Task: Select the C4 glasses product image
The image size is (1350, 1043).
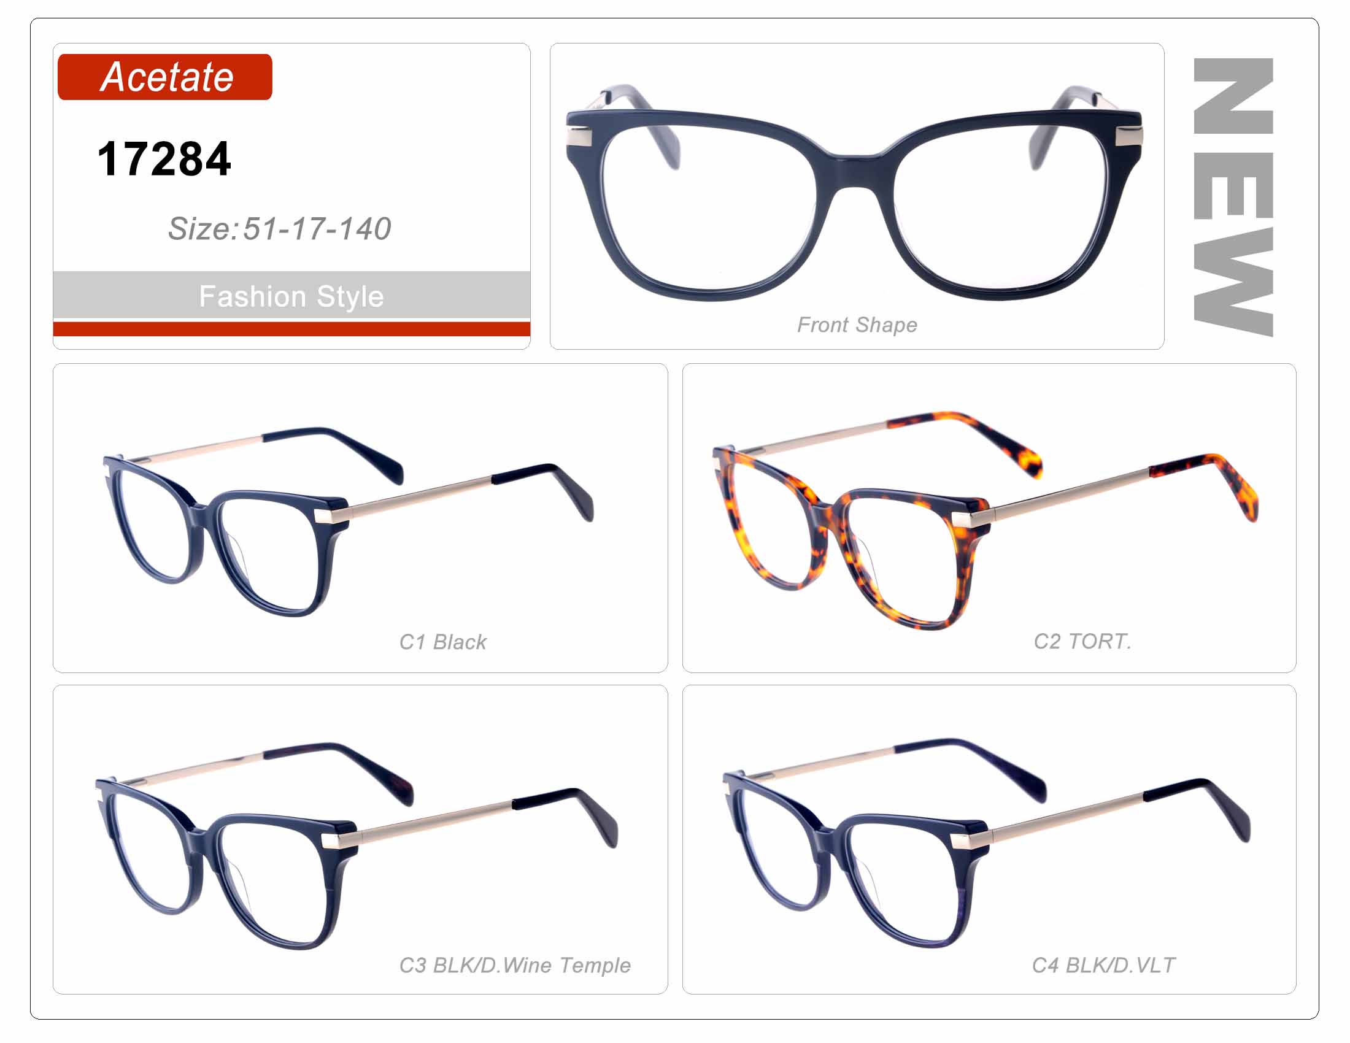Action: pos(987,843)
